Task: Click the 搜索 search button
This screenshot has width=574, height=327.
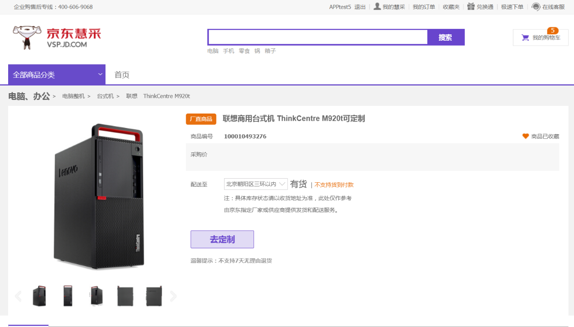Action: coord(445,37)
